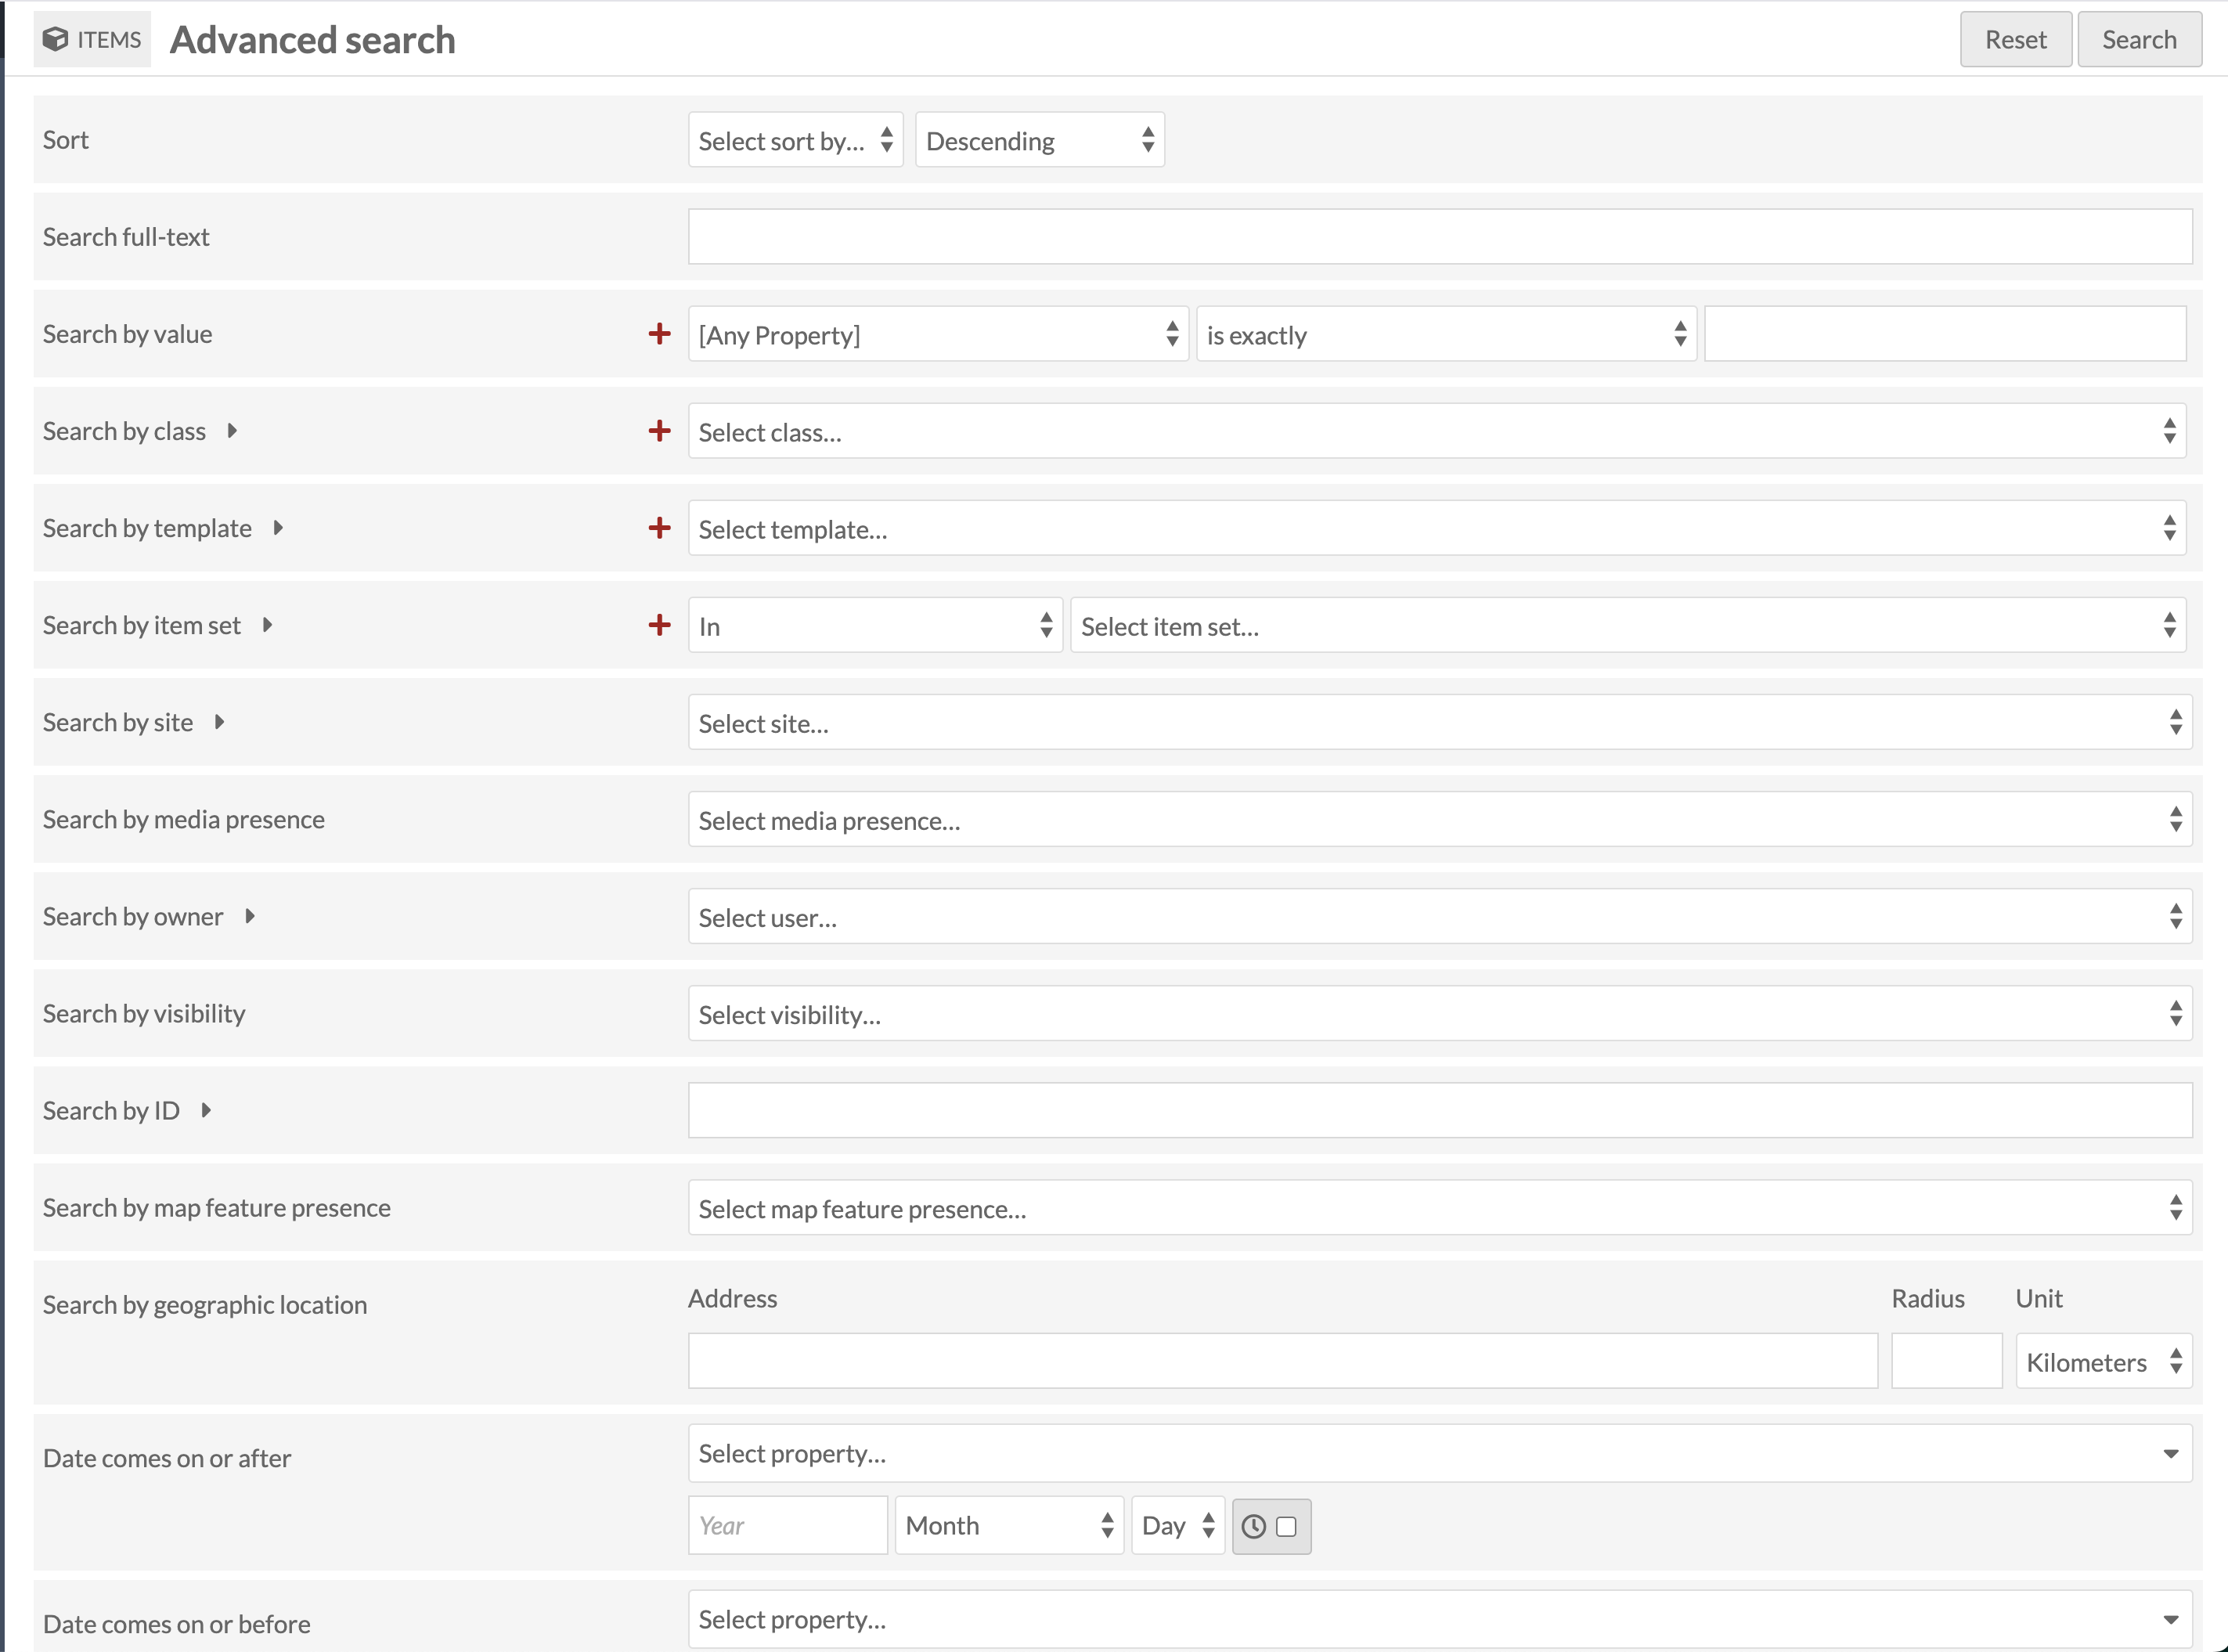Open the Select template dropdown
Image resolution: width=2228 pixels, height=1652 pixels.
[x=1437, y=528]
